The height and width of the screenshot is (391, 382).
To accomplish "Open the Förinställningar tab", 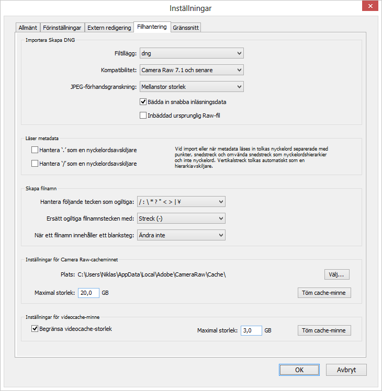I will [x=62, y=27].
